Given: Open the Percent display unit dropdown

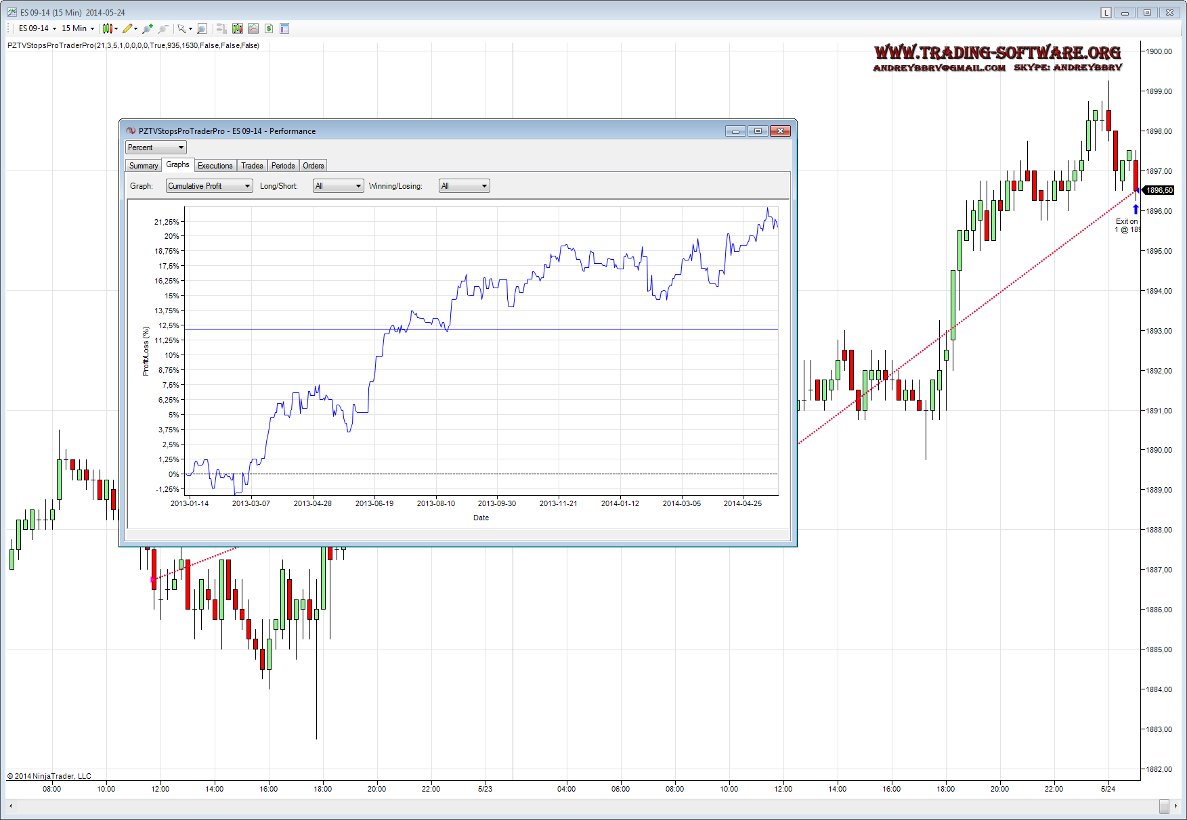Looking at the screenshot, I should click(x=156, y=147).
